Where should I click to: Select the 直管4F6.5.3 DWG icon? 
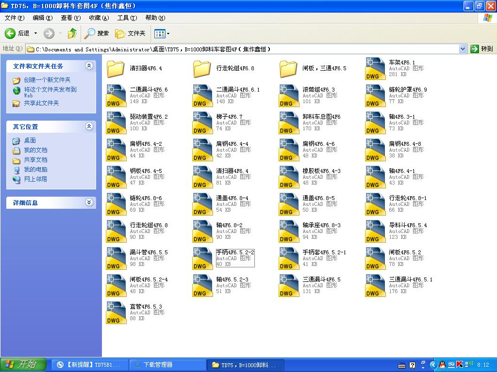(x=116, y=313)
